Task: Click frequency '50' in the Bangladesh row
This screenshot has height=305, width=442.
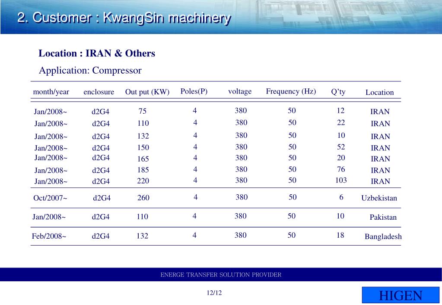Action: pyautogui.click(x=292, y=235)
